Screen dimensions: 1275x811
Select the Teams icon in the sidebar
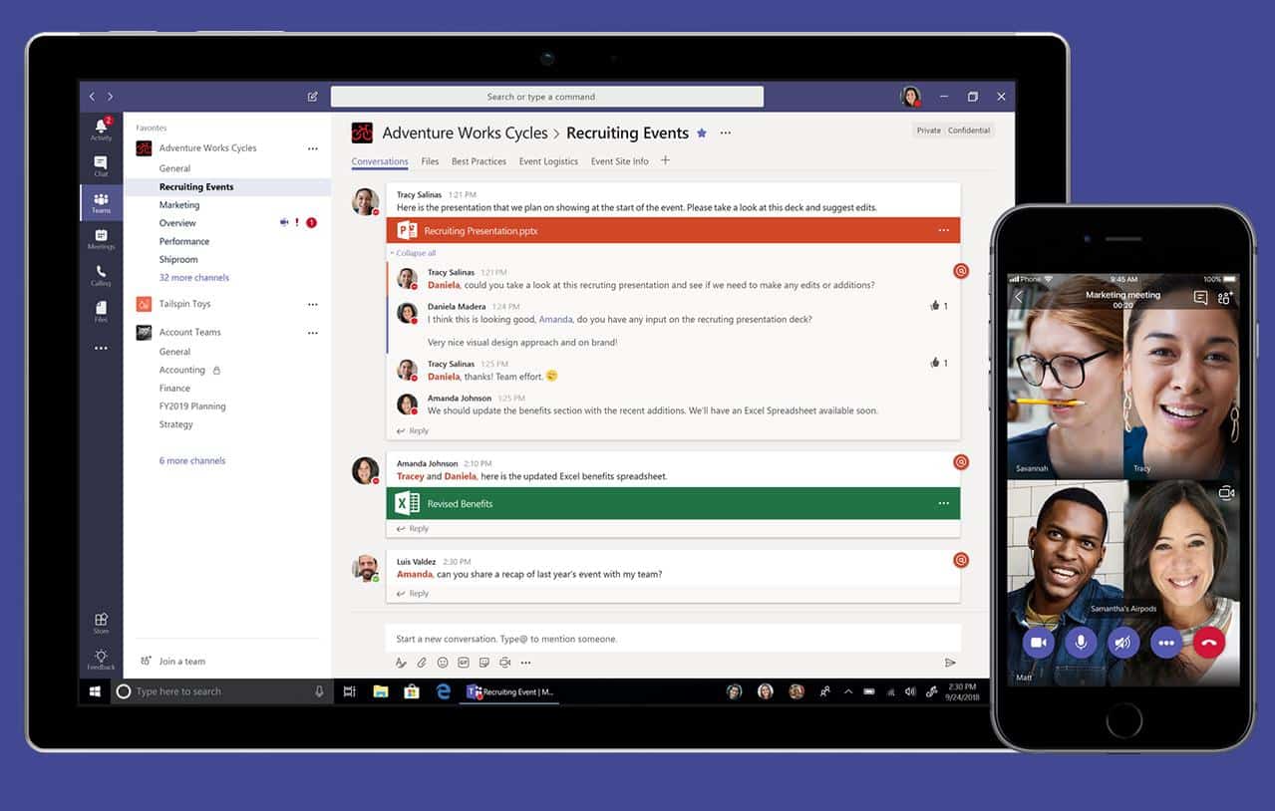coord(101,202)
